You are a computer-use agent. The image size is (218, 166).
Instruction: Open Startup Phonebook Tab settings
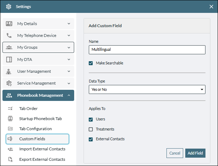tap(40, 119)
